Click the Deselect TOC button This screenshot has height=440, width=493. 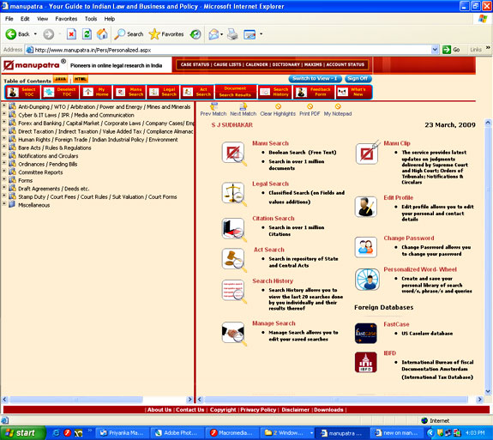60,92
